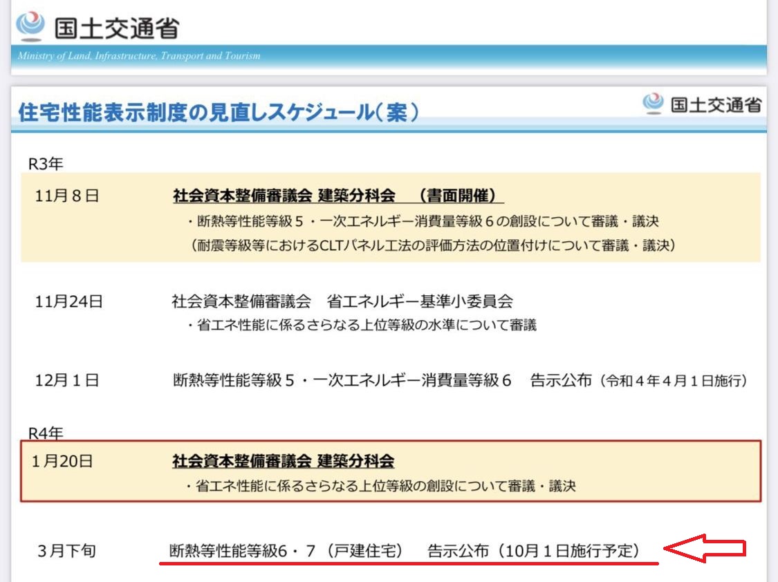Click 告示公布(10月1日施行予定) text
The width and height of the screenshot is (778, 582).
(533, 551)
